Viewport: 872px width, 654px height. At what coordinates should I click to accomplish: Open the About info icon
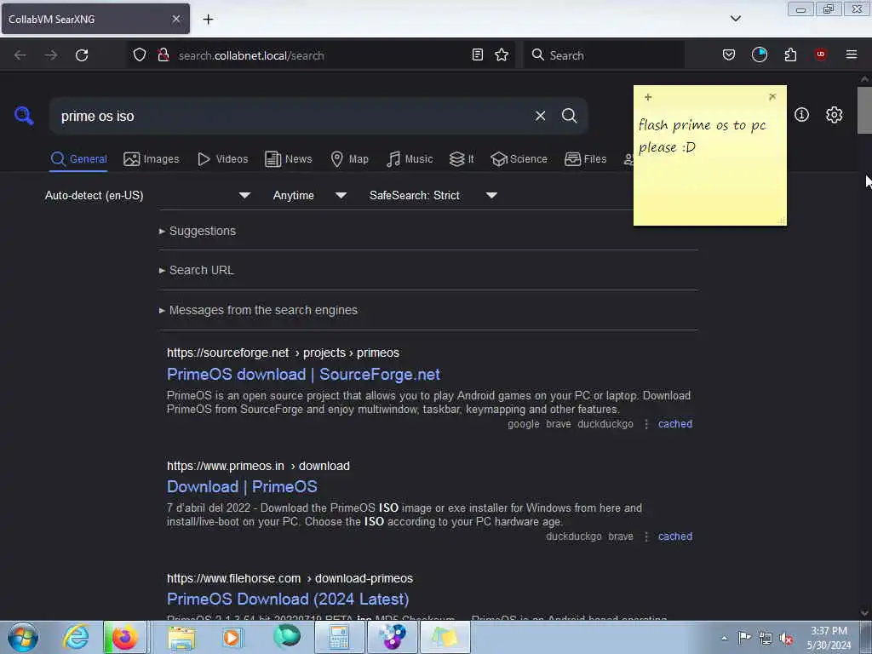point(801,115)
